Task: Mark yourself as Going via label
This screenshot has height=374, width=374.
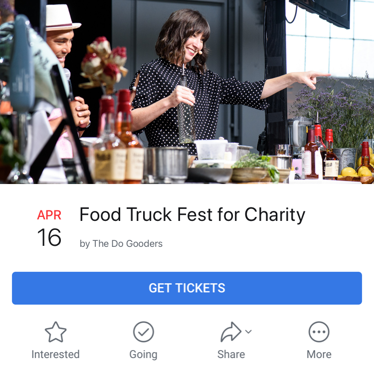Action: click(x=143, y=355)
